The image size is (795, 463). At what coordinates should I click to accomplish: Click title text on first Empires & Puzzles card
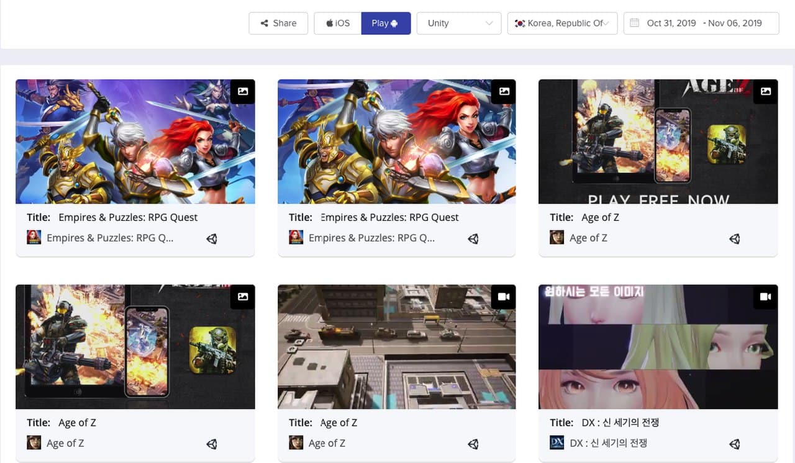[x=112, y=217]
